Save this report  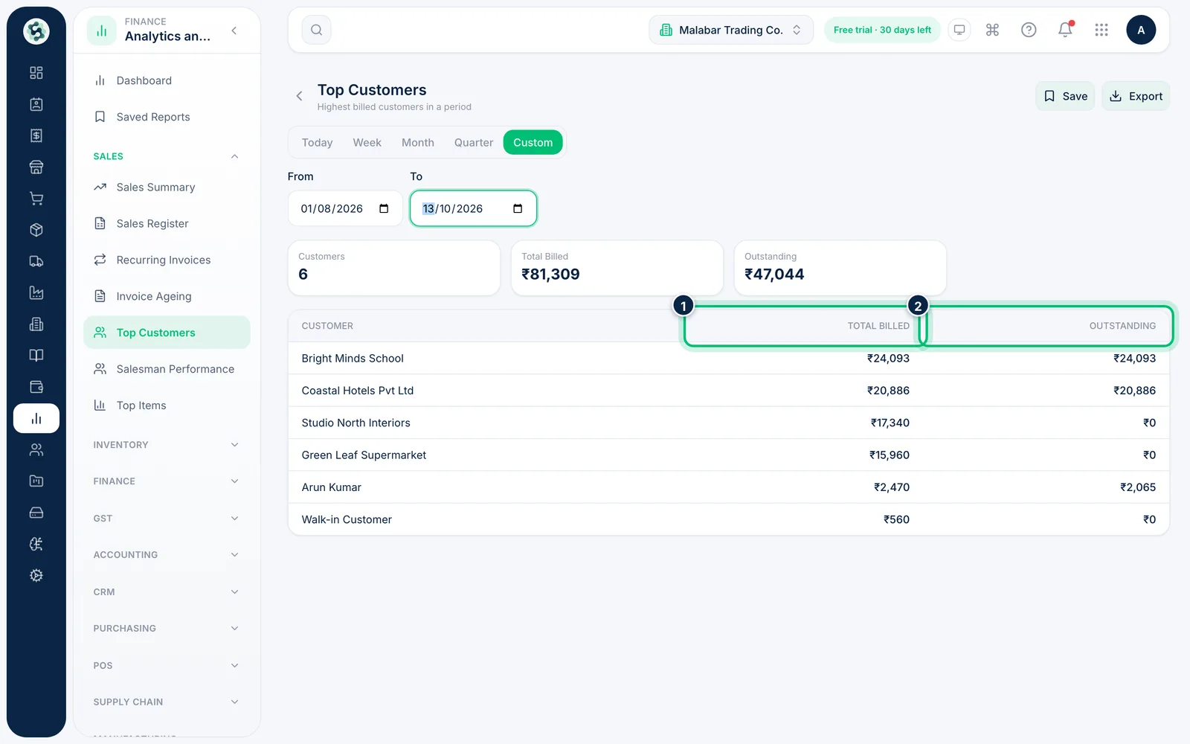(x=1065, y=96)
